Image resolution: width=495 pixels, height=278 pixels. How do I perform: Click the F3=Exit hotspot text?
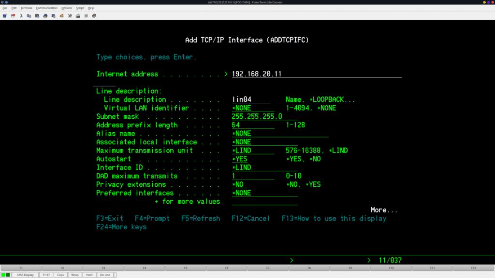click(110, 219)
